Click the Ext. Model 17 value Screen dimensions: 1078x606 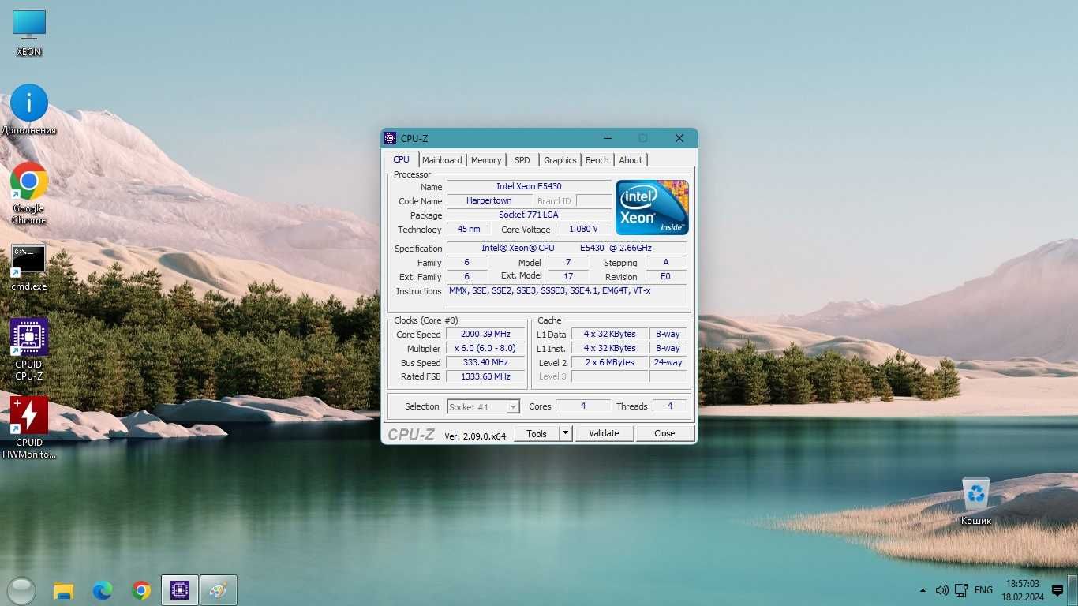[568, 277]
